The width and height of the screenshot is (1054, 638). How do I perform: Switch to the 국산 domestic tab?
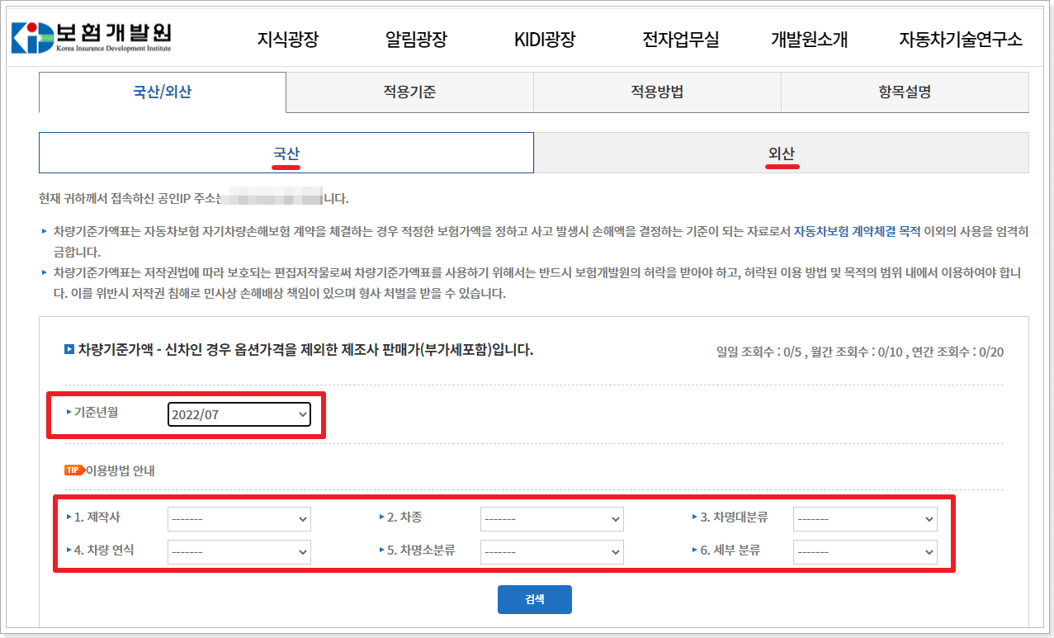click(286, 154)
